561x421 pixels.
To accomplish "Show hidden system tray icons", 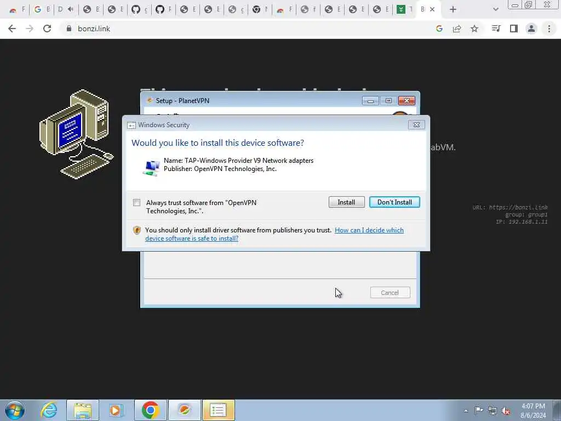I will tap(466, 411).
